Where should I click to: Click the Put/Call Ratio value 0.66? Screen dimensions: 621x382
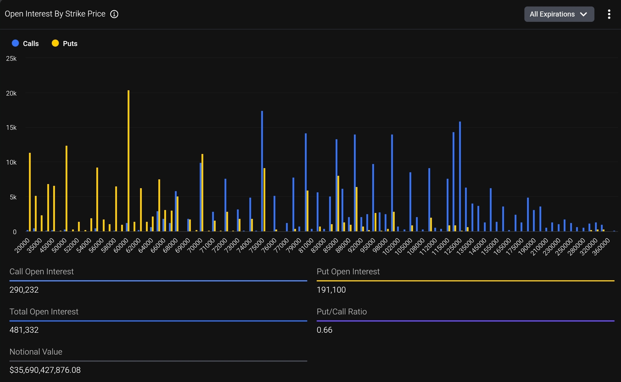pos(324,330)
